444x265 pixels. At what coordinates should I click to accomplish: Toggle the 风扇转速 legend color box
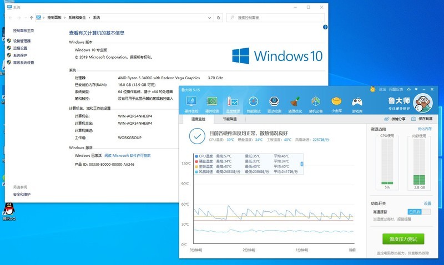pyautogui.click(x=196, y=172)
